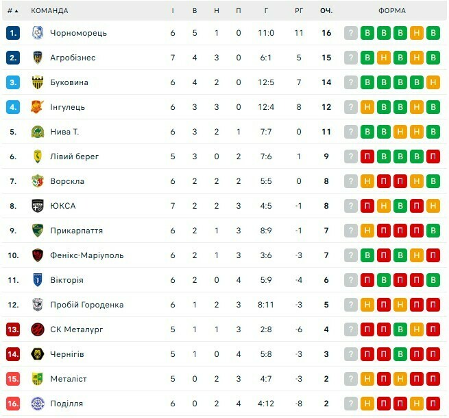The image size is (449, 418).
Task: Click the ФОРМА column header
Action: pos(391,11)
